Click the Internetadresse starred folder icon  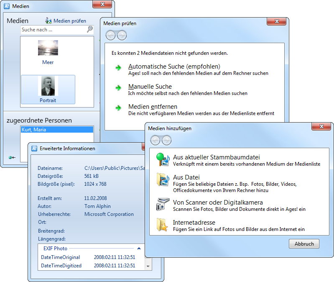[x=161, y=224]
